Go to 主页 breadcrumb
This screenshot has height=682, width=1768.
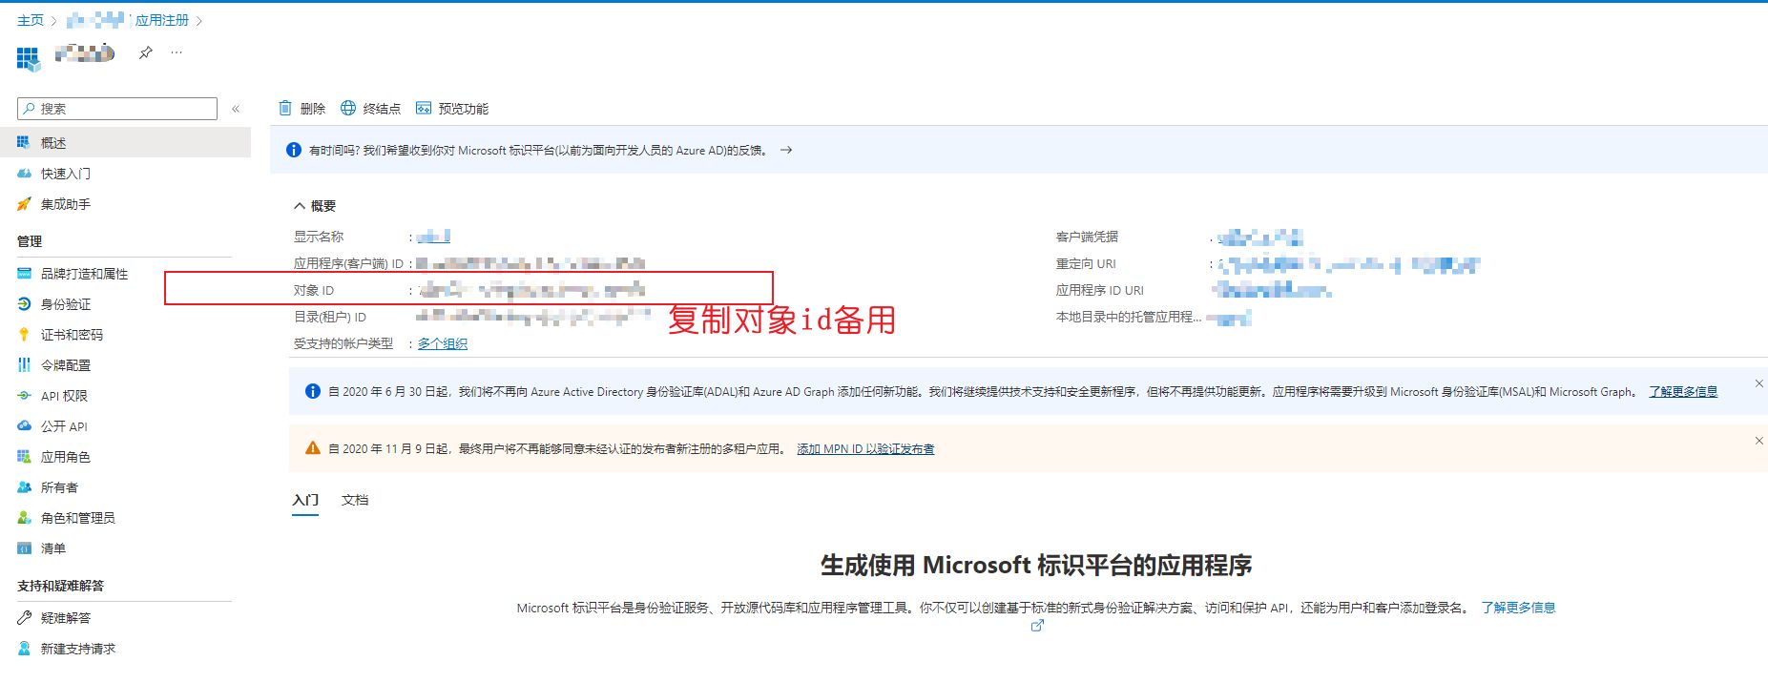[x=31, y=20]
